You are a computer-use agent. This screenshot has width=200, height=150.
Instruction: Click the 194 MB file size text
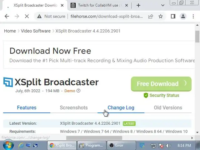click(52, 91)
